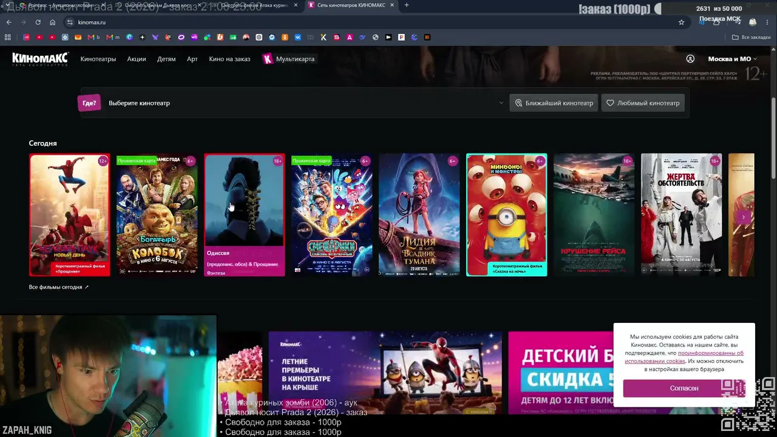Open a new browser tab
Viewport: 777px width, 437px height.
406,5
